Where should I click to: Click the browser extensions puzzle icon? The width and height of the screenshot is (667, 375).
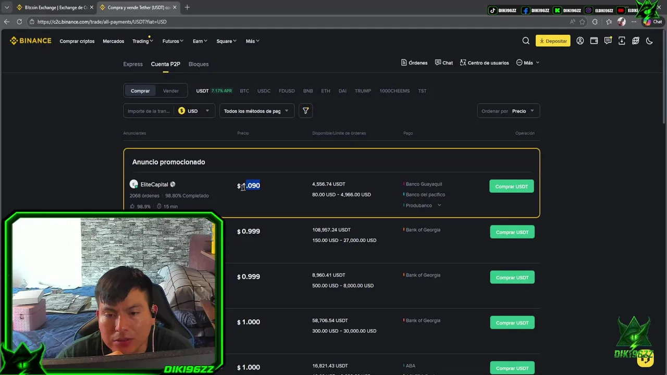click(x=595, y=22)
